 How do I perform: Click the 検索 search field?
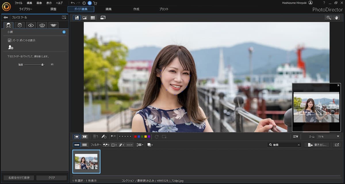tap(285, 145)
